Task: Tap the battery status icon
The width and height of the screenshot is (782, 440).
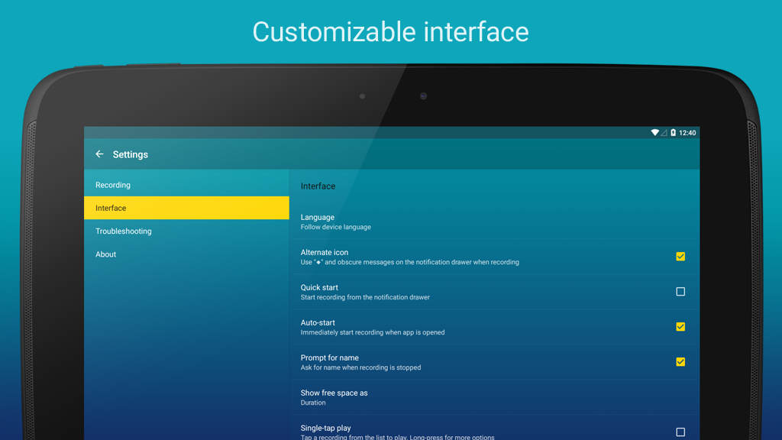Action: (x=673, y=133)
